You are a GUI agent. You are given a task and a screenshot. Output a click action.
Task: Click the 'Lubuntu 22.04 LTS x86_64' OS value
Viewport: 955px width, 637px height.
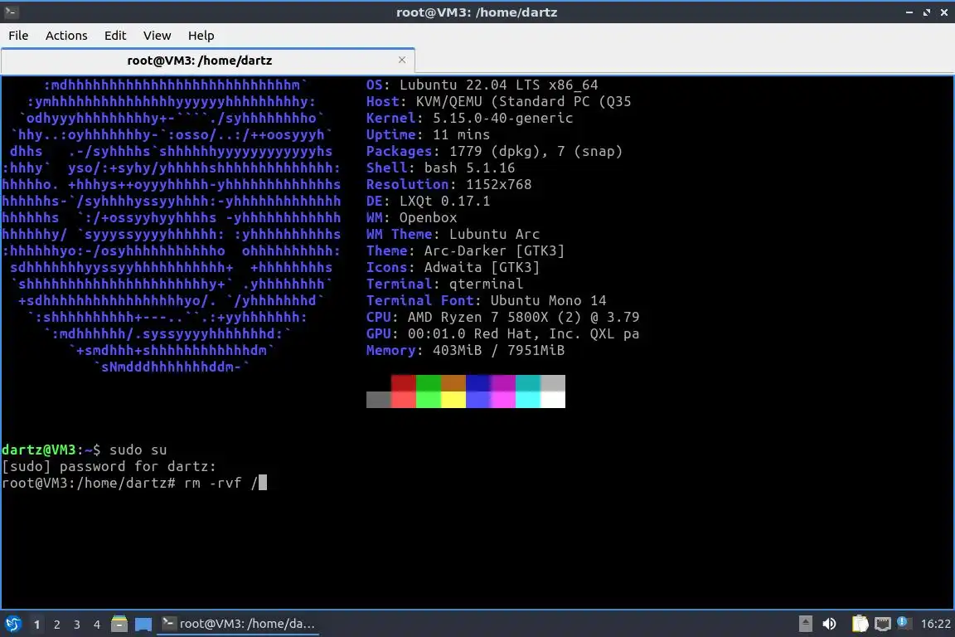click(x=499, y=85)
